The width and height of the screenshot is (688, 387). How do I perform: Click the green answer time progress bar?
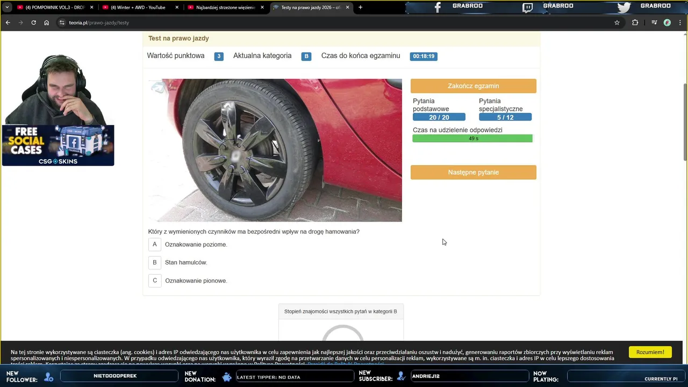tap(472, 139)
